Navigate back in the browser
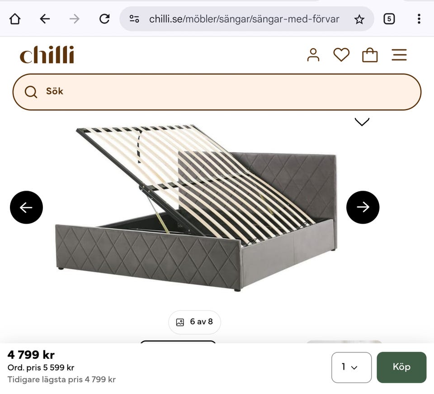 [x=45, y=19]
